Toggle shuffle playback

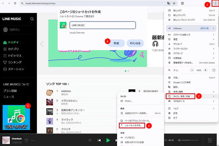[90, 141]
